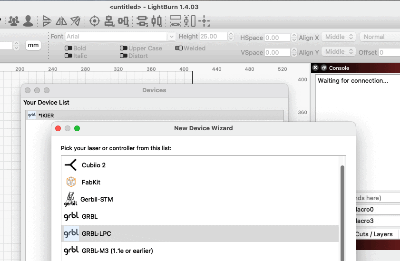The image size is (400, 261).
Task: Click the distribute vertically icon
Action: tap(142, 21)
